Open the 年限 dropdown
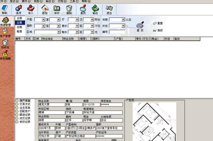The height and width of the screenshot is (141, 213). (x=123, y=19)
